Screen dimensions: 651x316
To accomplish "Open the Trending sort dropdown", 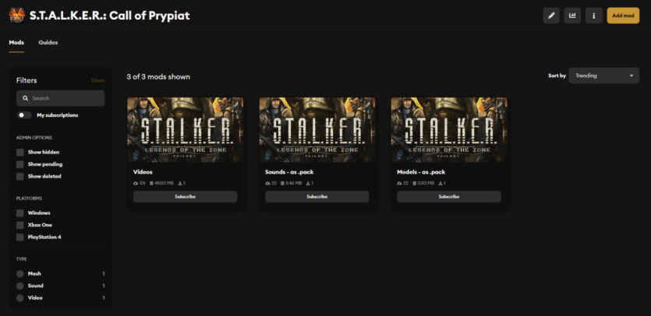I will [603, 75].
